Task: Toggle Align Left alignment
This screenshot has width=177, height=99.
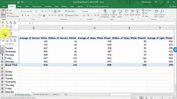Action: point(50,15)
